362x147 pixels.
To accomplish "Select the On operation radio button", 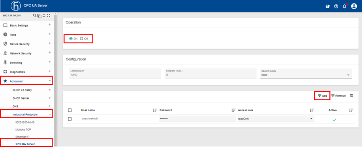I will (x=71, y=39).
